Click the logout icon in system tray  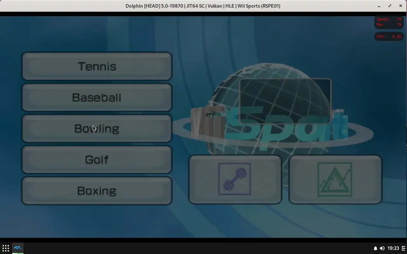tap(404, 248)
